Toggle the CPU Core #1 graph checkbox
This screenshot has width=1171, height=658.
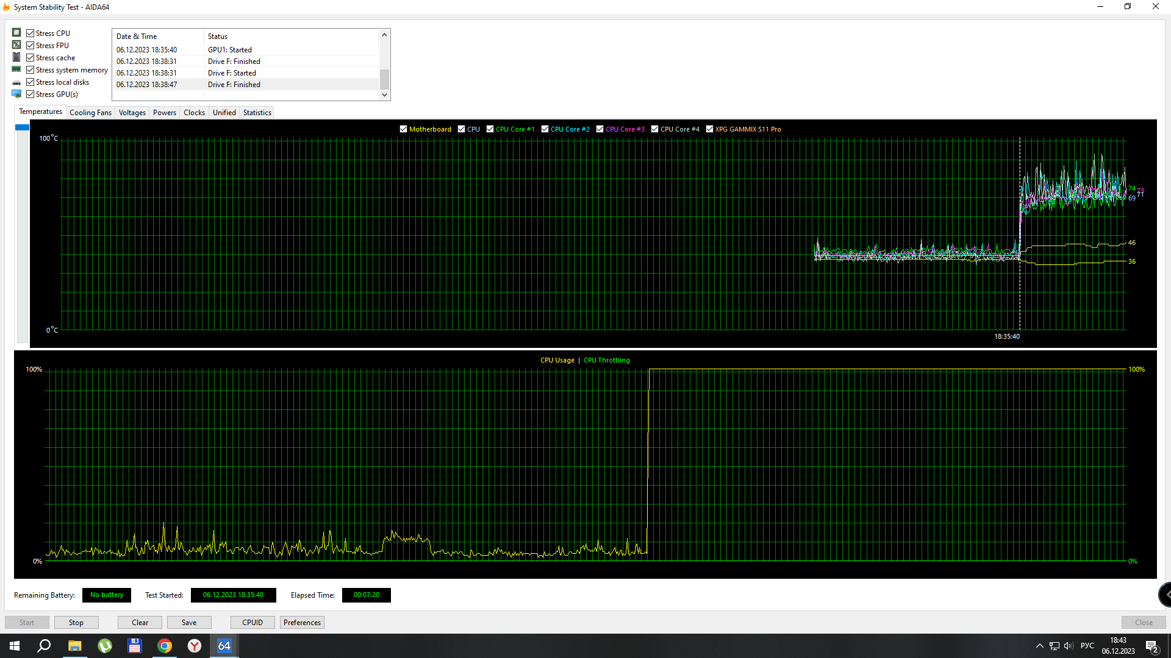click(x=490, y=129)
